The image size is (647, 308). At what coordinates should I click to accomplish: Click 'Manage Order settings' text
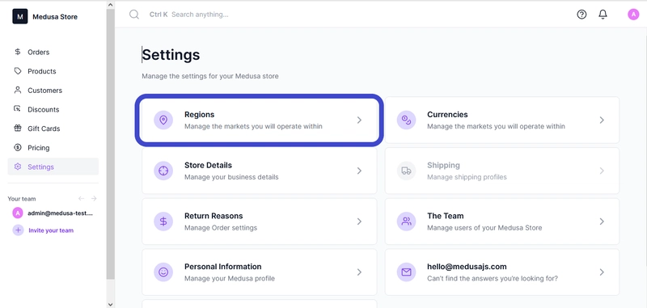click(221, 228)
